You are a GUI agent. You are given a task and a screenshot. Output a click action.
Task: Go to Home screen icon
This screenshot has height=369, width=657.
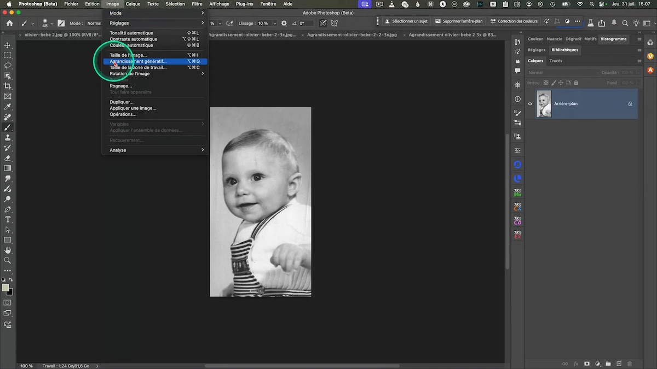point(9,24)
